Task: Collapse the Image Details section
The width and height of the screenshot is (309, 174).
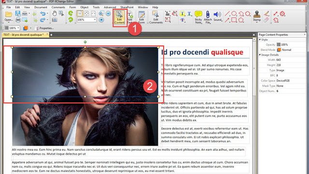Action: click(260, 55)
